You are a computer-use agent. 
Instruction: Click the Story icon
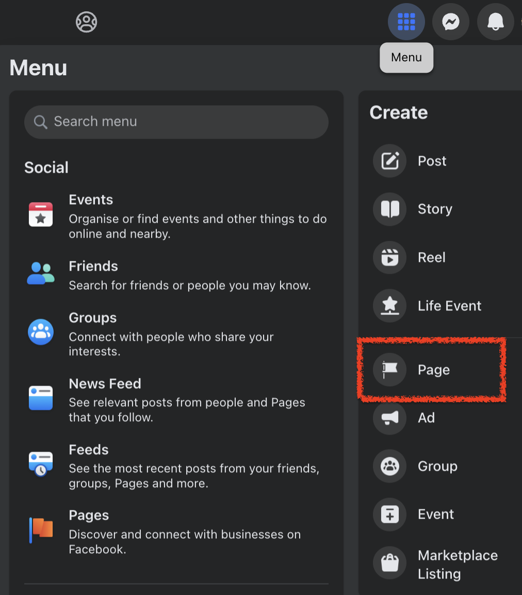point(389,209)
